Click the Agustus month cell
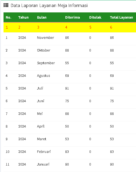 (x=44, y=76)
